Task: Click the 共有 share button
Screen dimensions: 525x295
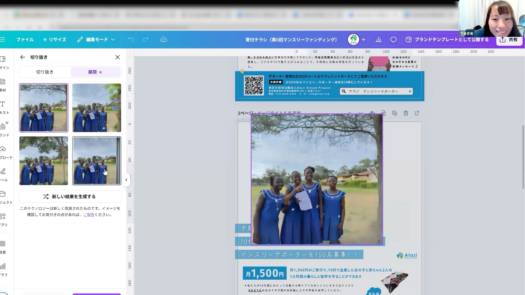Action: point(509,40)
